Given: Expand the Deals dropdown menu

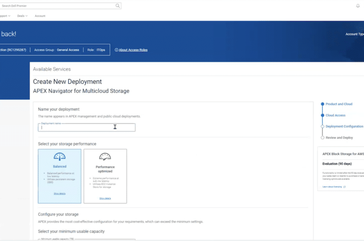Looking at the screenshot, I should pyautogui.click(x=22, y=16).
